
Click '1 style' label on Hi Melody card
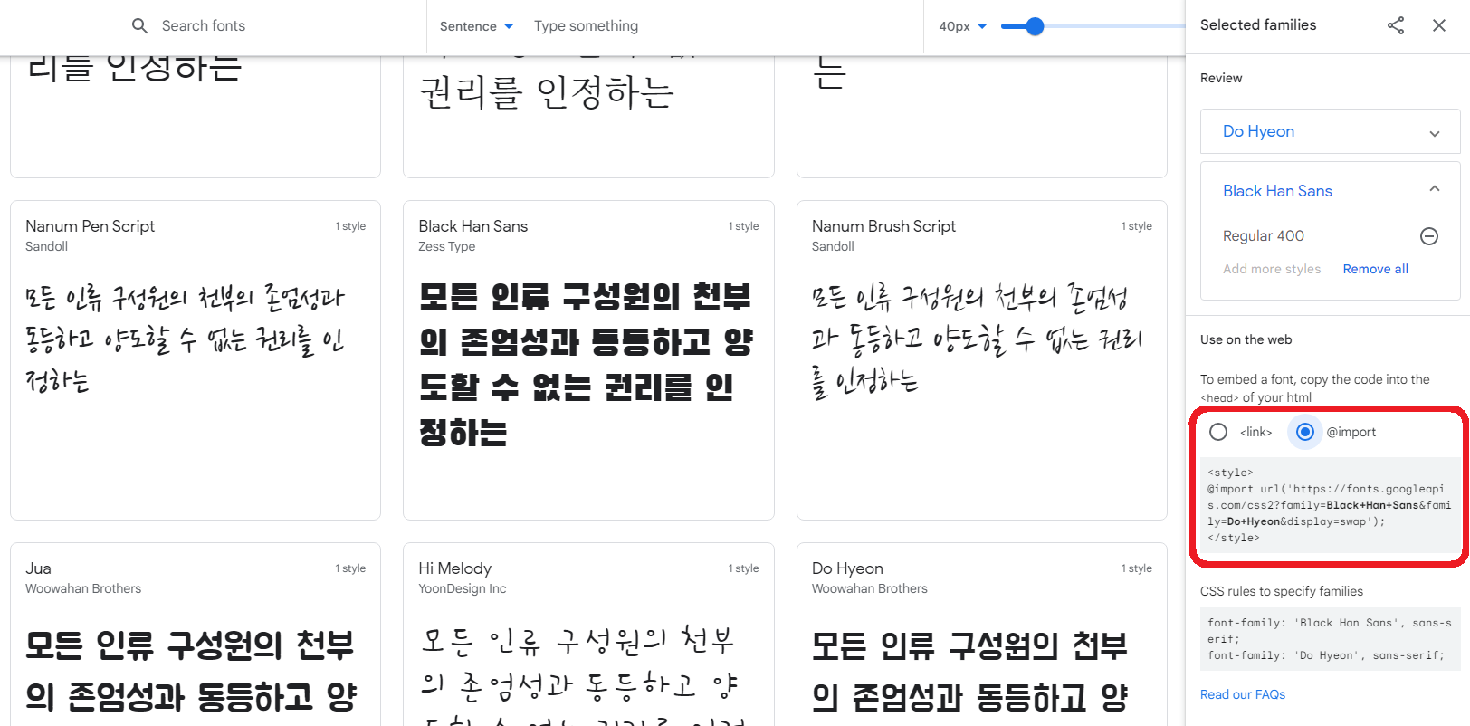743,568
